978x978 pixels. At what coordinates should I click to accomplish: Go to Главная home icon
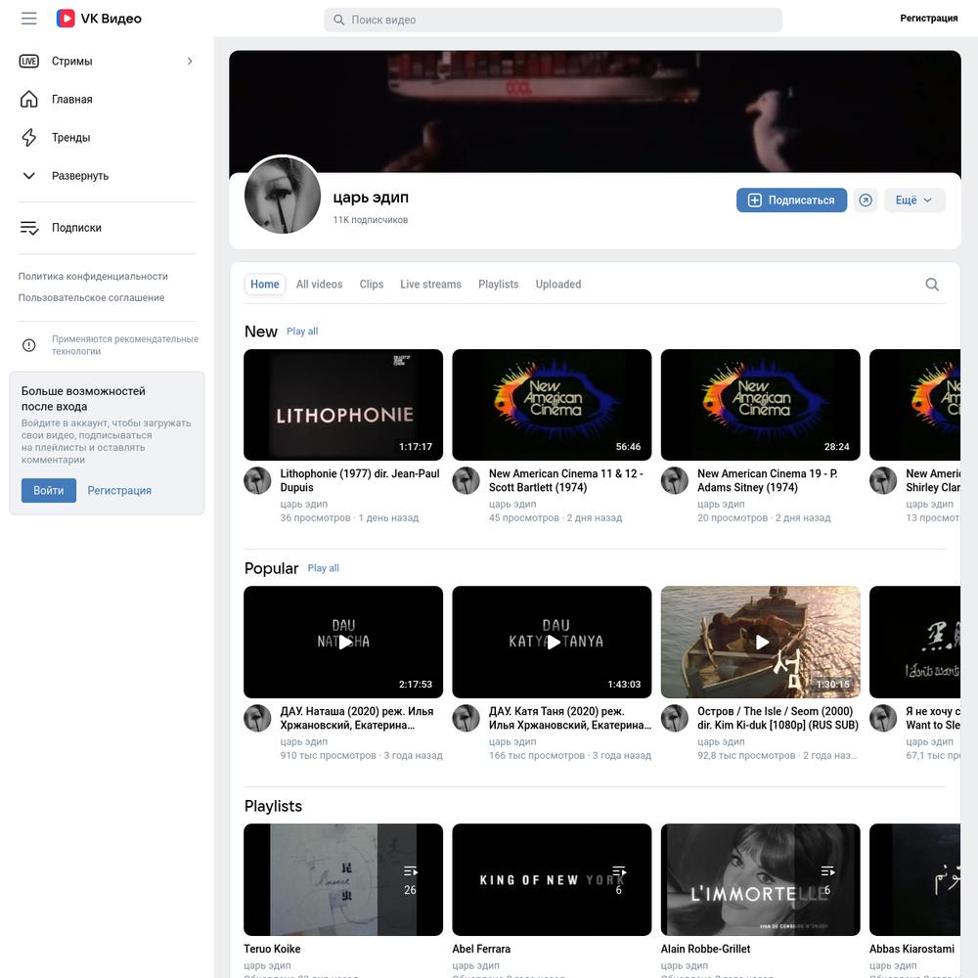click(28, 99)
